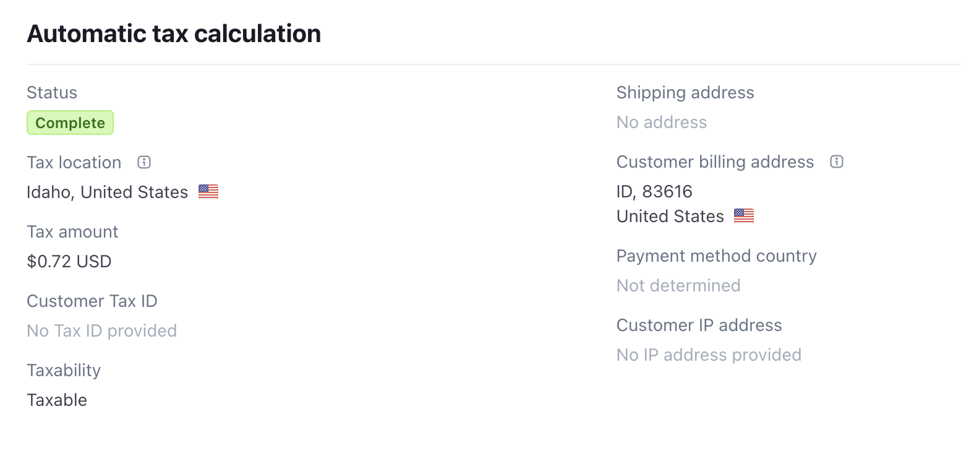
Task: Click the US flag beside Idaho, United States
Action: pyautogui.click(x=208, y=192)
